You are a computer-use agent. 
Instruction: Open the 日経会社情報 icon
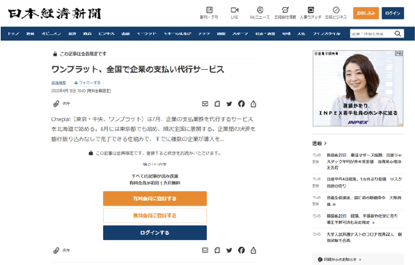point(285,10)
